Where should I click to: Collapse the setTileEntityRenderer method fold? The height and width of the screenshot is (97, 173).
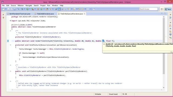(x=11, y=71)
